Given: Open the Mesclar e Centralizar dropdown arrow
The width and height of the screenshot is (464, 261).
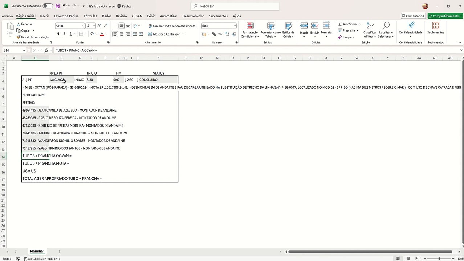Looking at the screenshot, I should coord(183,34).
